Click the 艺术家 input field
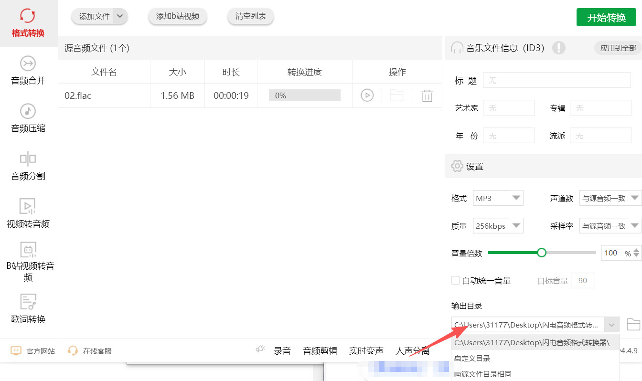 pyautogui.click(x=509, y=108)
